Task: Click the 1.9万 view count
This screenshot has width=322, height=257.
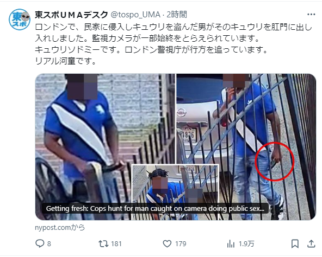Action: click(x=246, y=244)
